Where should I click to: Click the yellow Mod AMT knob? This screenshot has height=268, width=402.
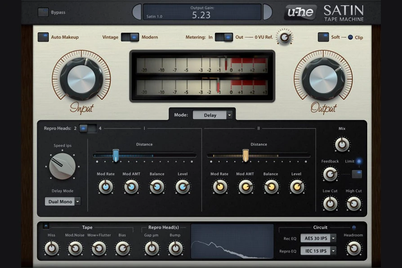(x=246, y=187)
